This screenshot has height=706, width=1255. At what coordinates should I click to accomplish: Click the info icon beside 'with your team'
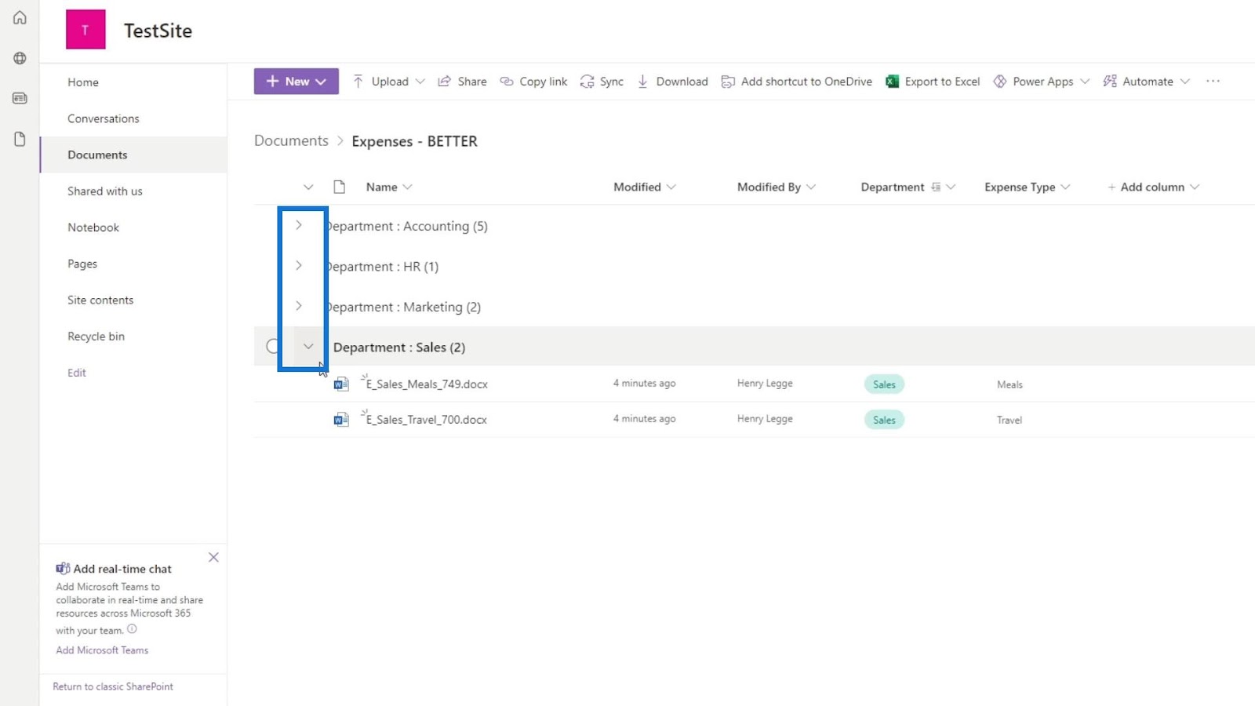(132, 629)
